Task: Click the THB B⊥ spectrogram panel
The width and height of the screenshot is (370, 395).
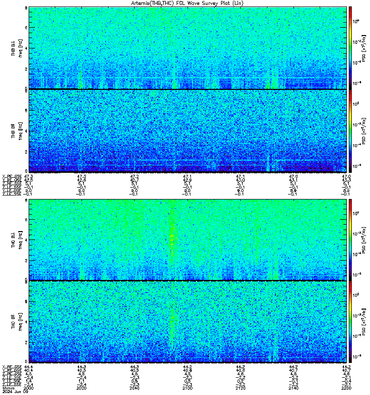Action: click(188, 48)
